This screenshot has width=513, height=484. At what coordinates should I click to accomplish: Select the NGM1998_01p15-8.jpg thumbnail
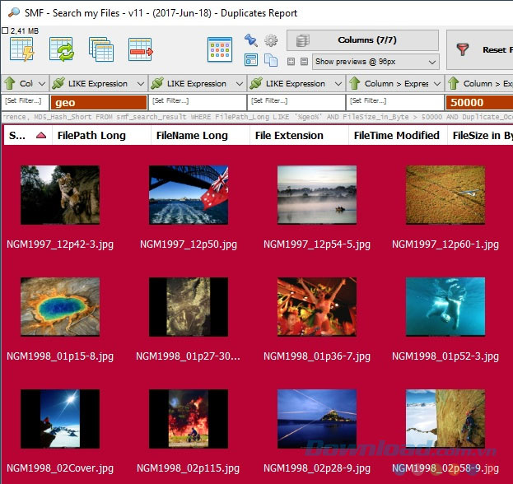(60, 307)
